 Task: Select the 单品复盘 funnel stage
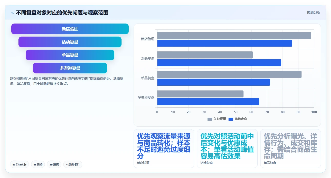[x=70, y=55]
